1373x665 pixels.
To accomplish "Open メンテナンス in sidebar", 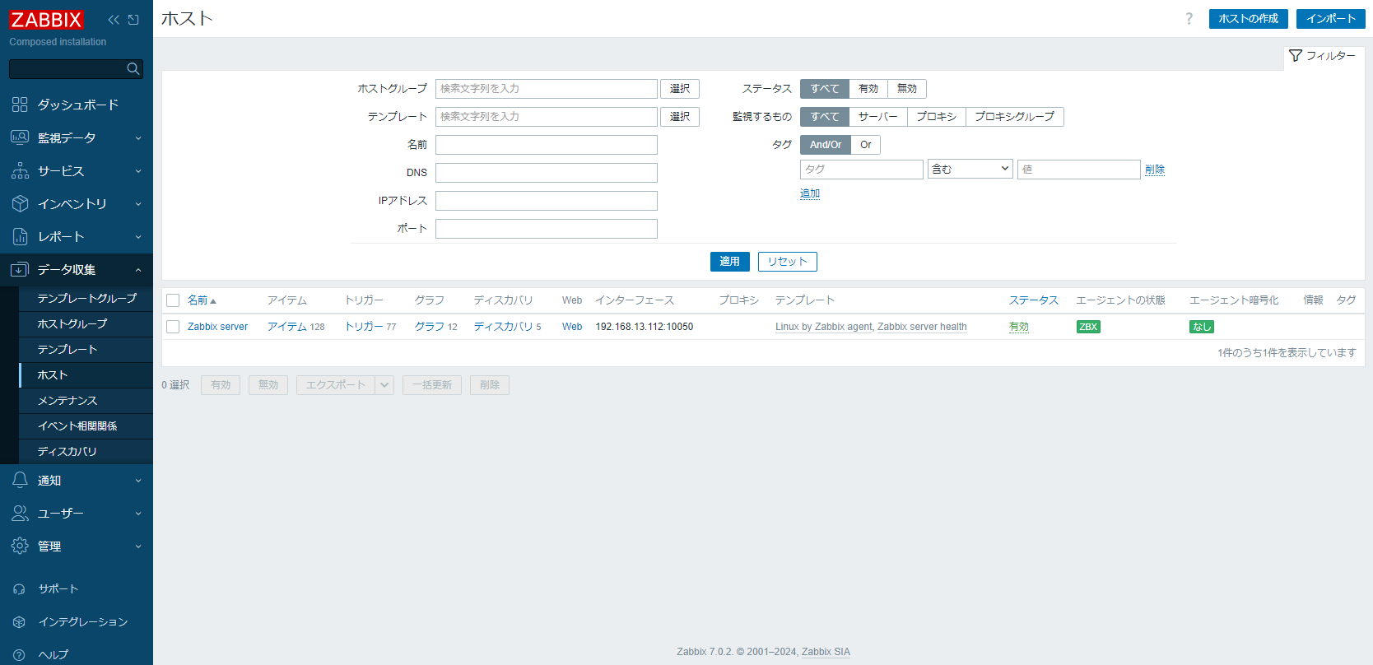I will [x=86, y=401].
